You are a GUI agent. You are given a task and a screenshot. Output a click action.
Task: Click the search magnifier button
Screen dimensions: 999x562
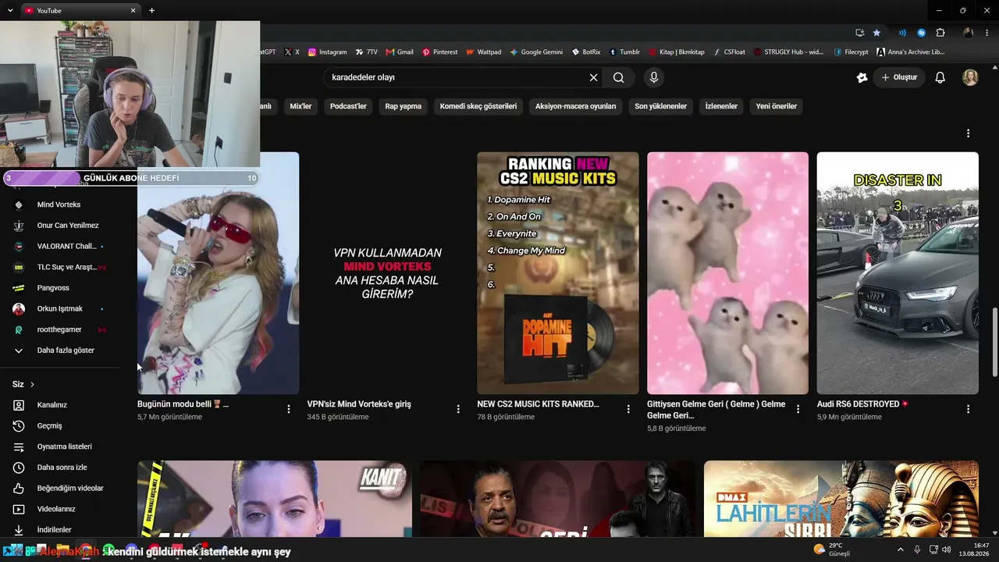618,77
